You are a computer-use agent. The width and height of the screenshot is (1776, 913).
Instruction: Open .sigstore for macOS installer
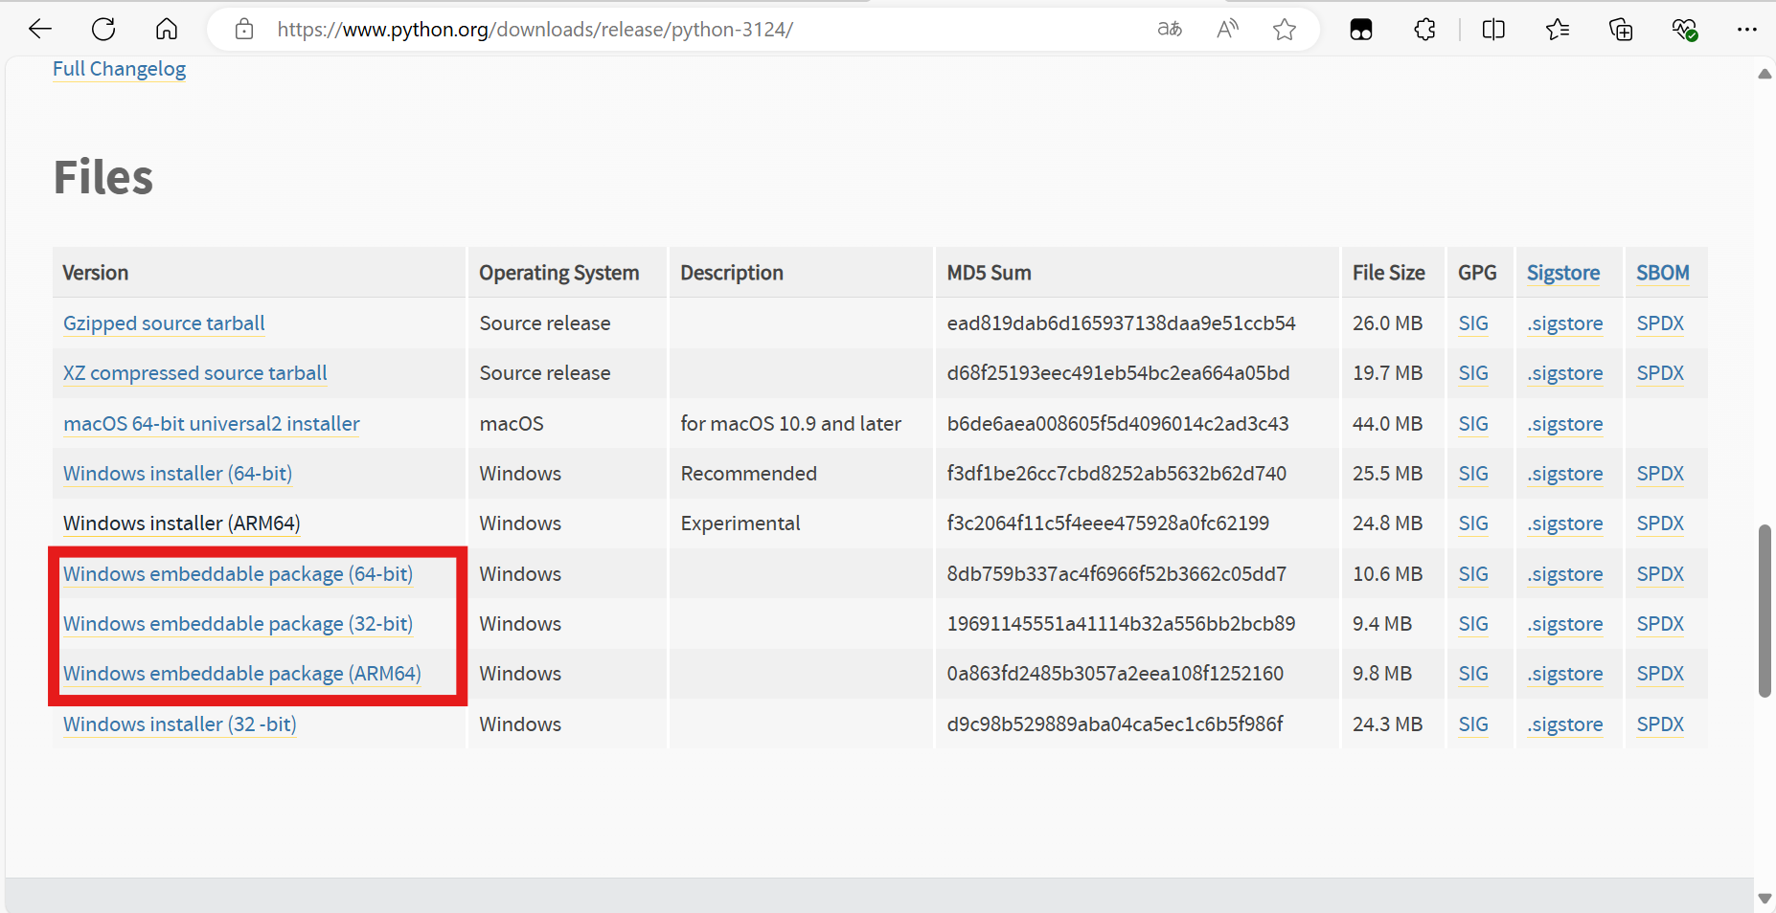1565,424
